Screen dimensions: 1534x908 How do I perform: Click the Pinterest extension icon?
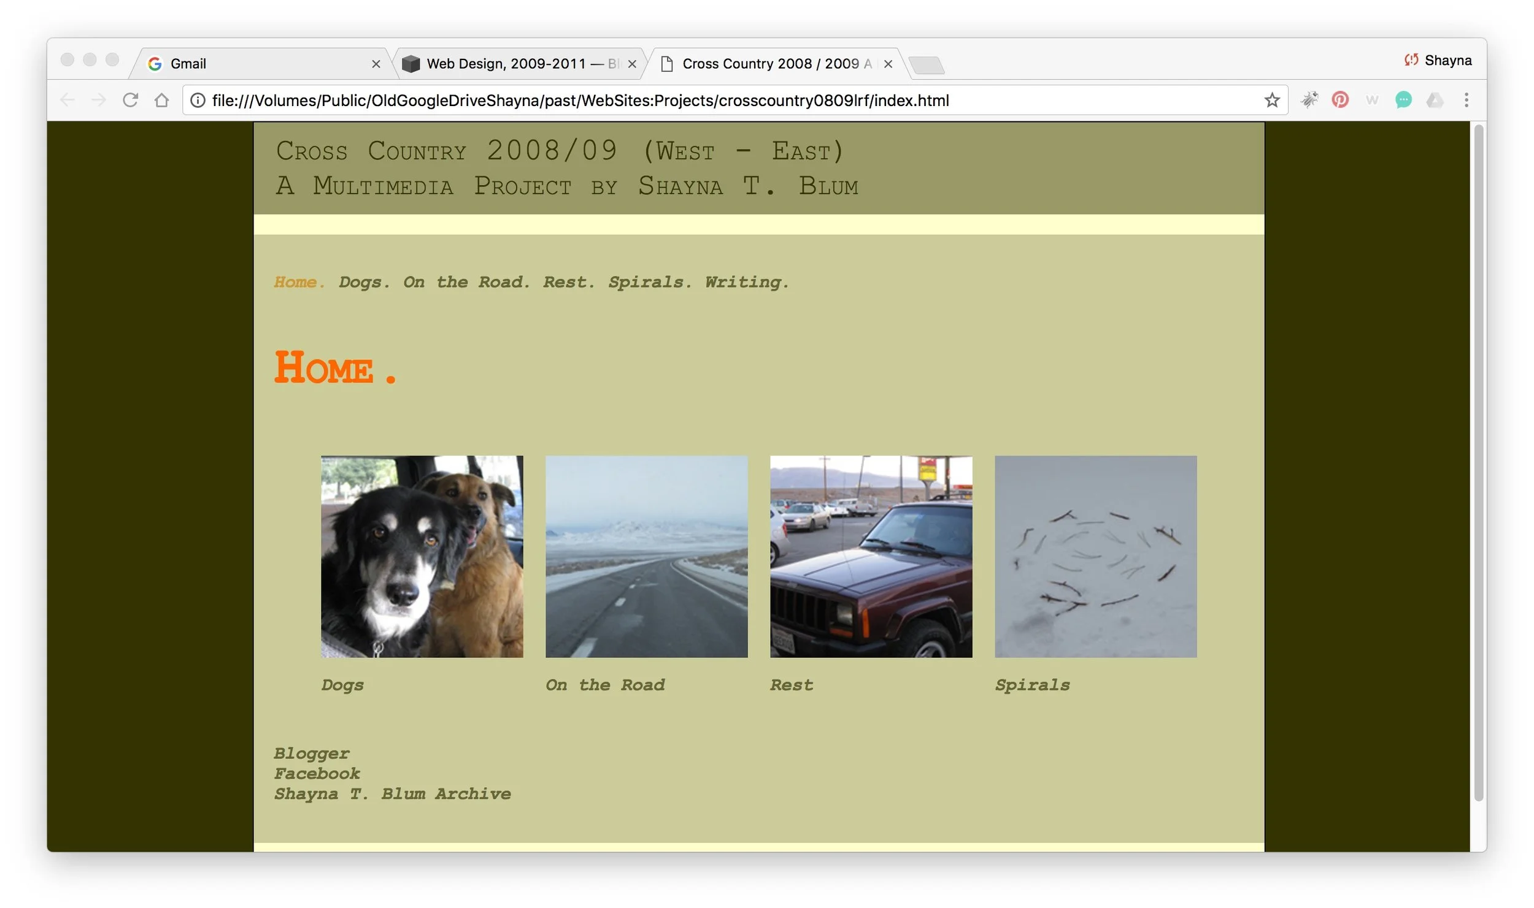(1339, 100)
